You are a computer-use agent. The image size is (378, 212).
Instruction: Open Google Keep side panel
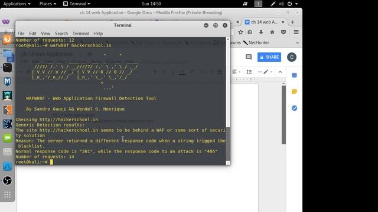click(x=294, y=92)
